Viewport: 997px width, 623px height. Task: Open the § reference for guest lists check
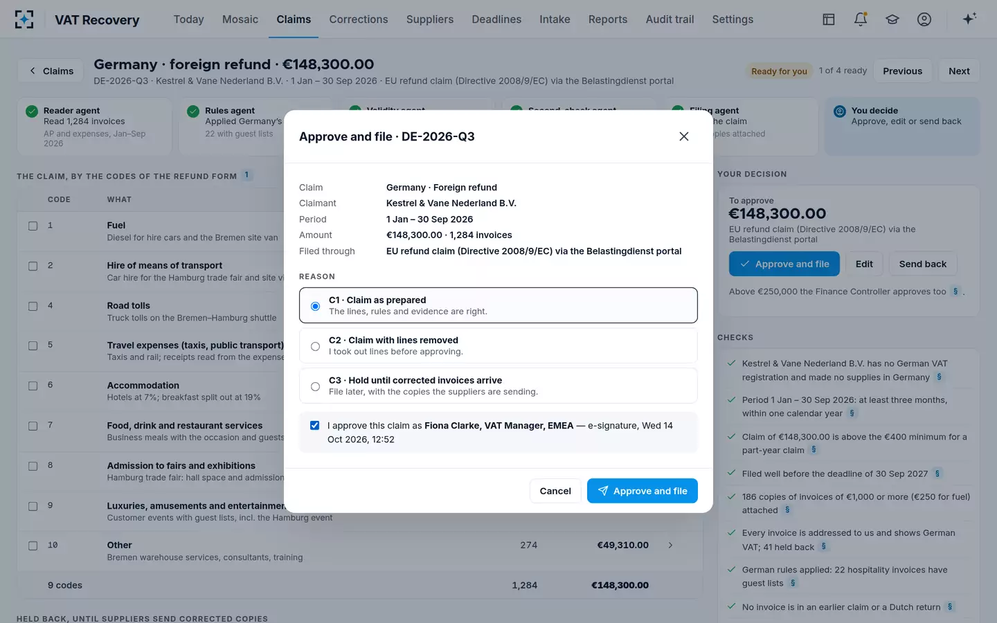pyautogui.click(x=793, y=583)
